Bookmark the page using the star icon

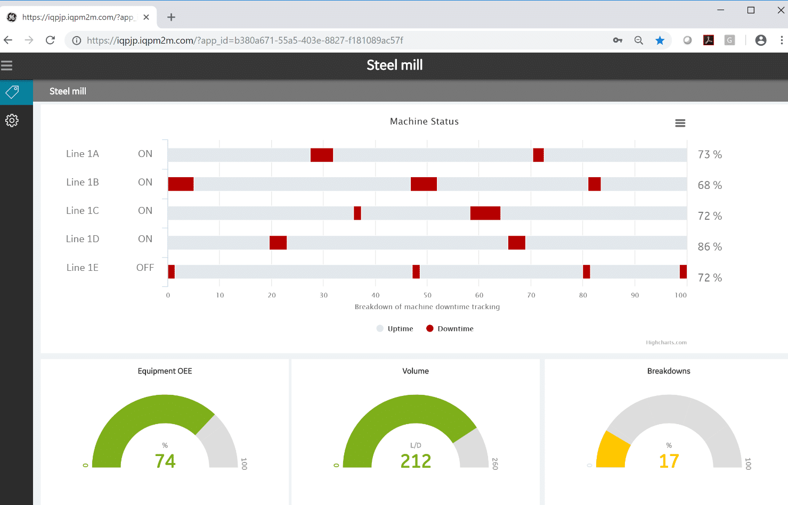[660, 40]
